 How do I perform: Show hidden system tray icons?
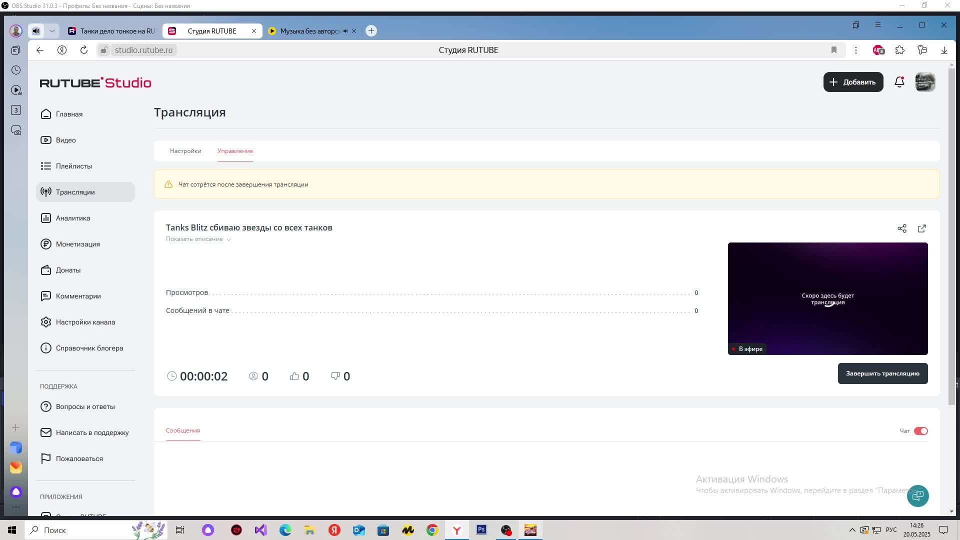tap(852, 530)
